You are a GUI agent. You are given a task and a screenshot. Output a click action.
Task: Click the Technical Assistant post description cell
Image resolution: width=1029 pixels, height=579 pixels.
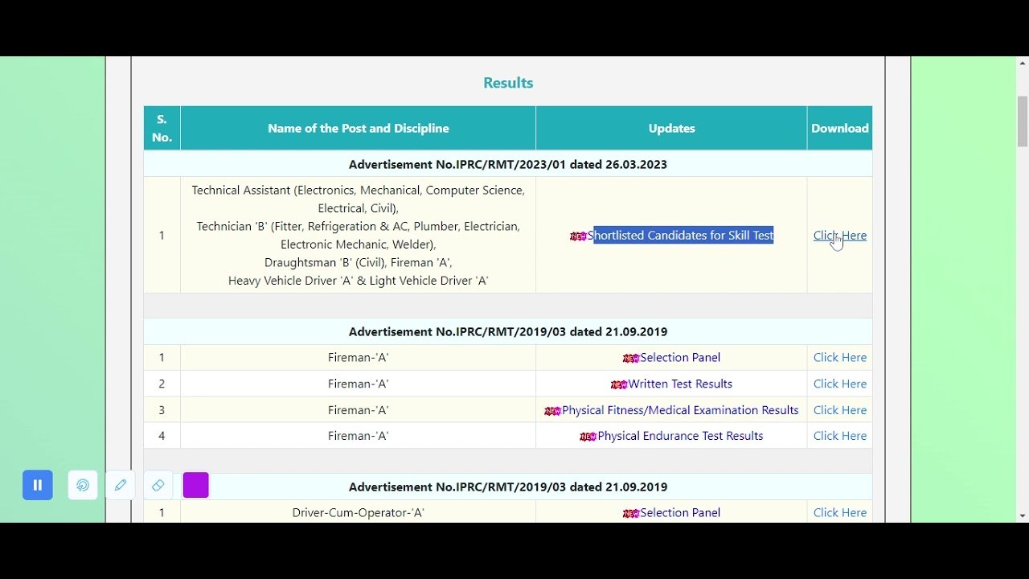[359, 236]
